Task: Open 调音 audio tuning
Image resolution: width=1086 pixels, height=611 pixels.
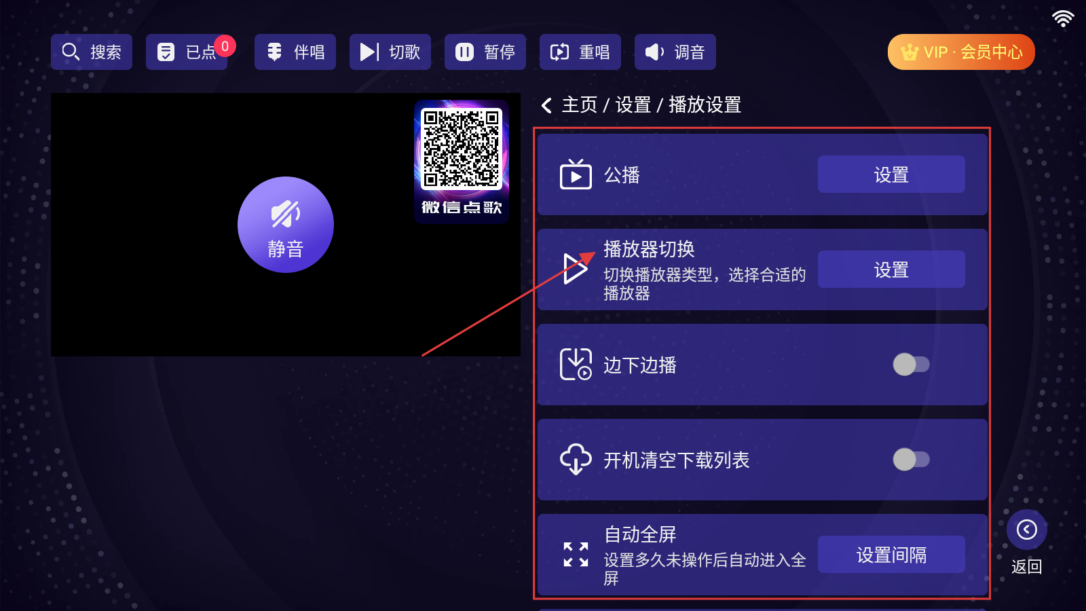Action: pyautogui.click(x=675, y=52)
